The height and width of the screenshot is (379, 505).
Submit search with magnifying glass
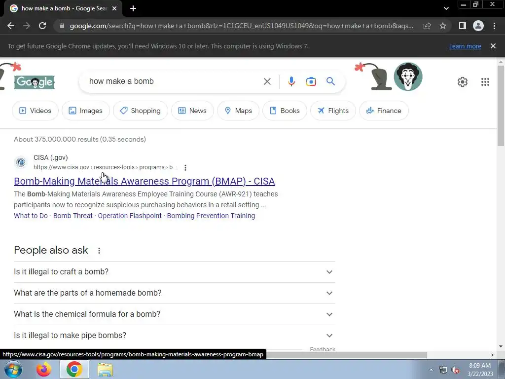point(330,81)
